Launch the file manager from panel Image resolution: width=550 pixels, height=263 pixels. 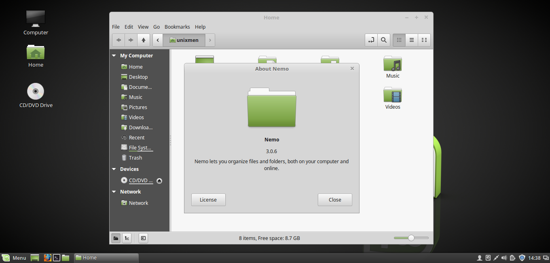tap(66, 258)
